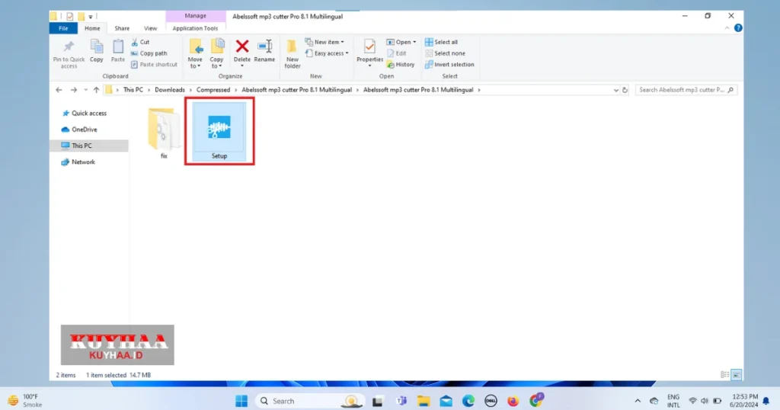This screenshot has height=410, width=780.
Task: Go forward with the forward arrow
Action: [74, 90]
